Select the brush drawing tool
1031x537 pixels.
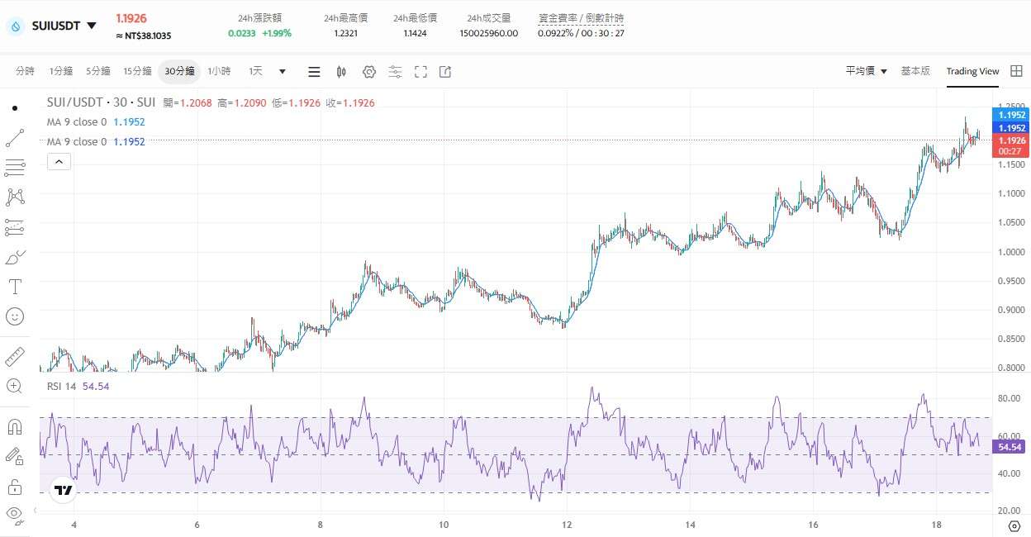click(x=15, y=257)
